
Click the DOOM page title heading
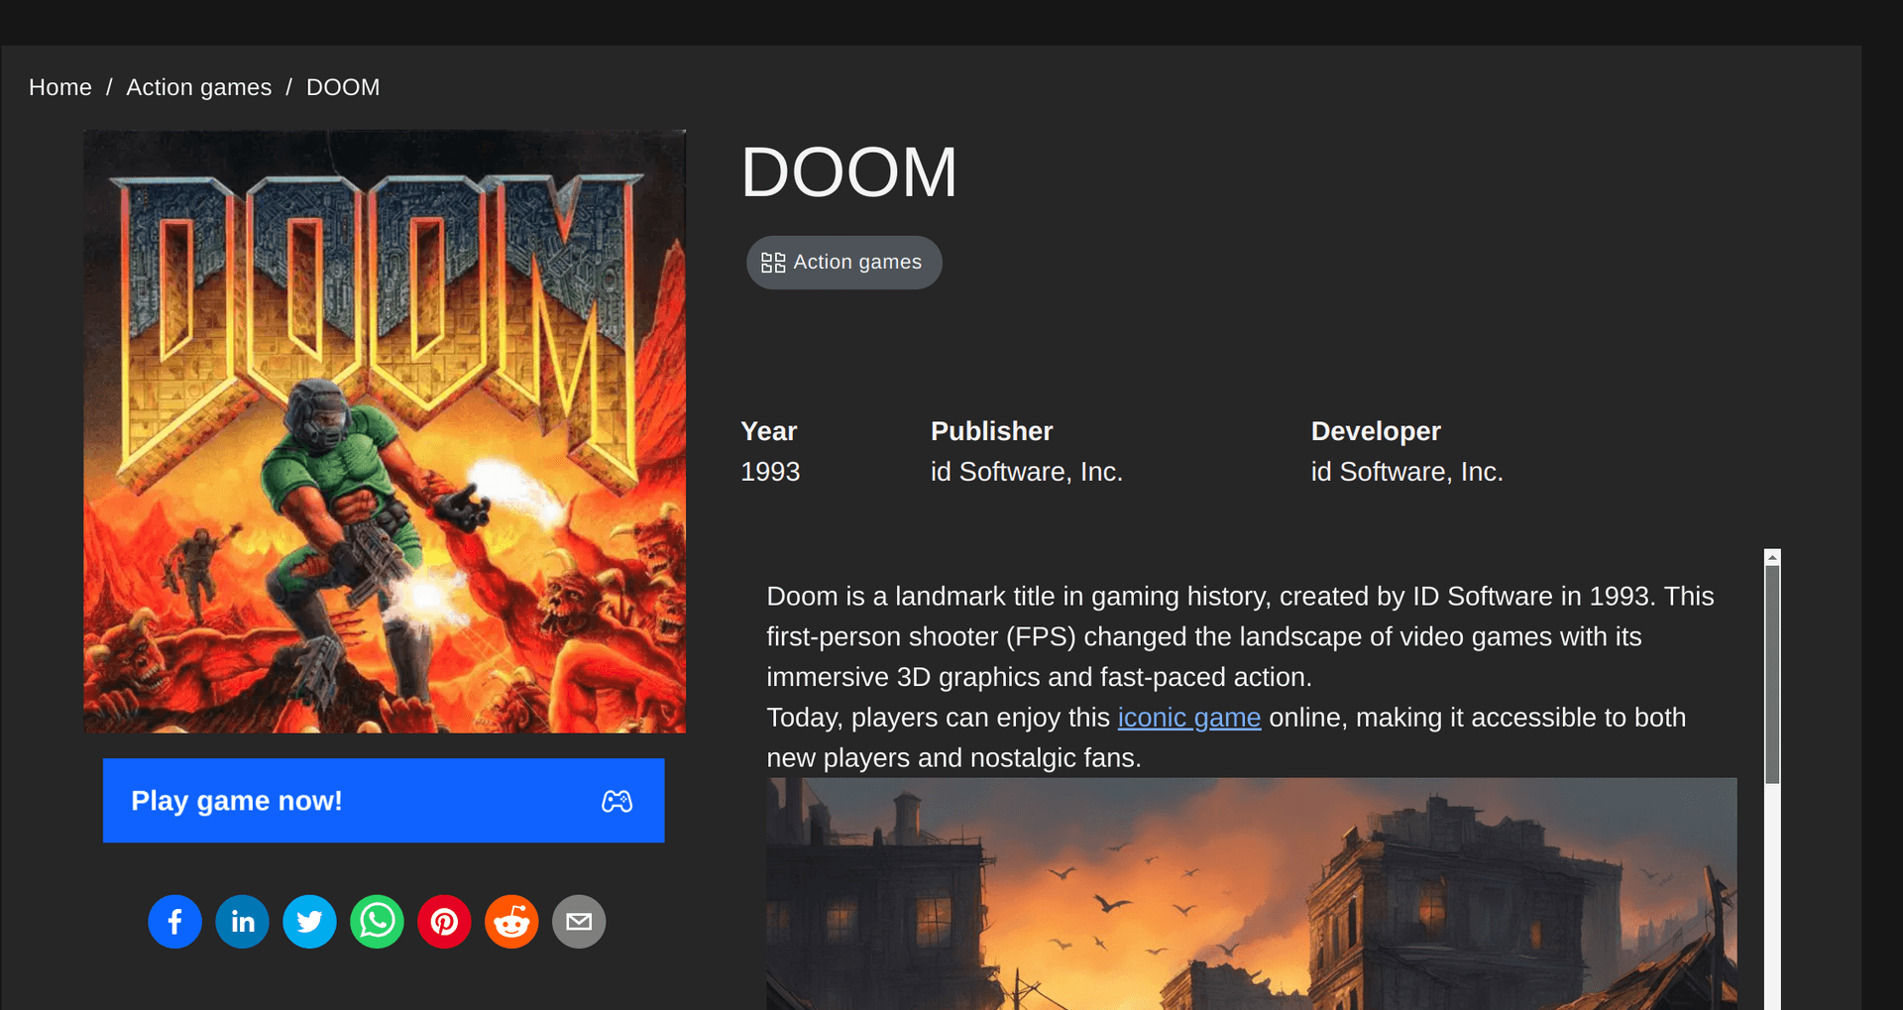tap(848, 172)
